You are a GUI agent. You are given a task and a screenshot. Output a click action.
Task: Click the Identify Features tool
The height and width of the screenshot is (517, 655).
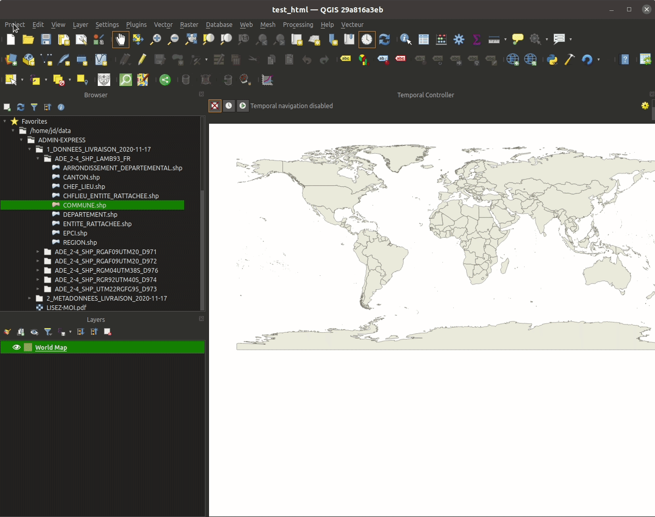click(405, 39)
